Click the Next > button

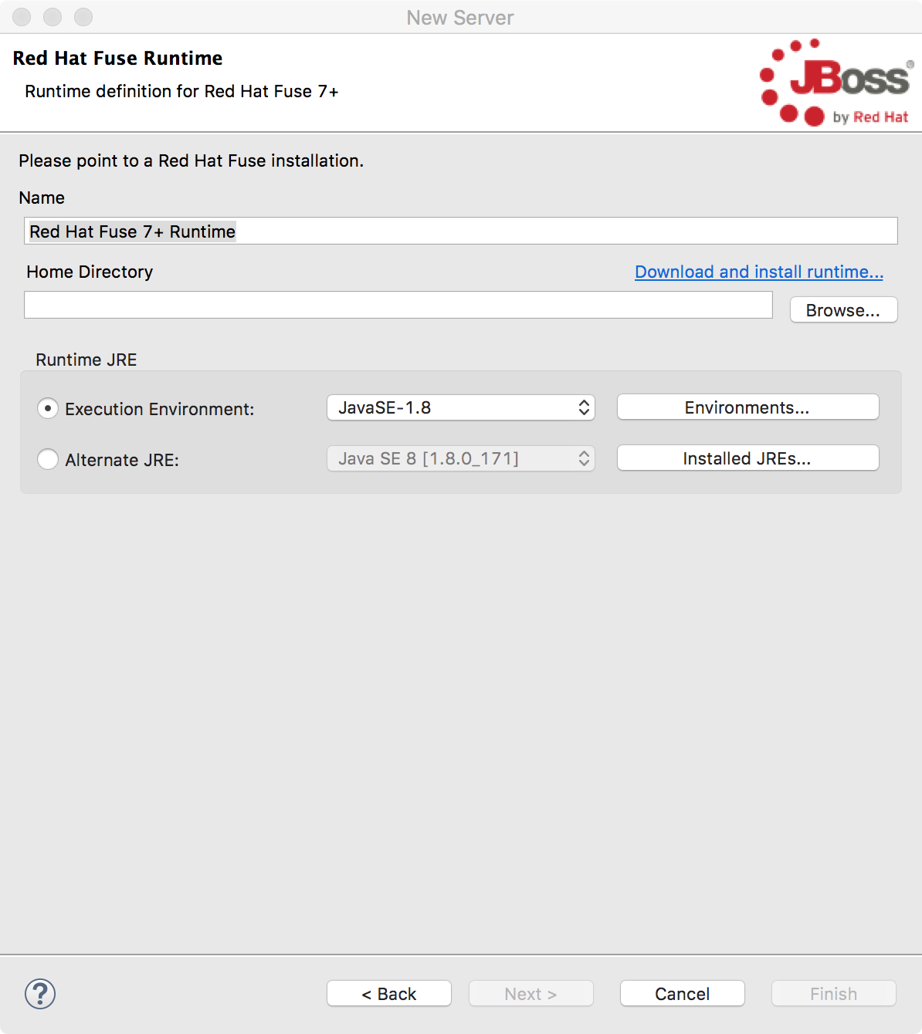coord(530,994)
